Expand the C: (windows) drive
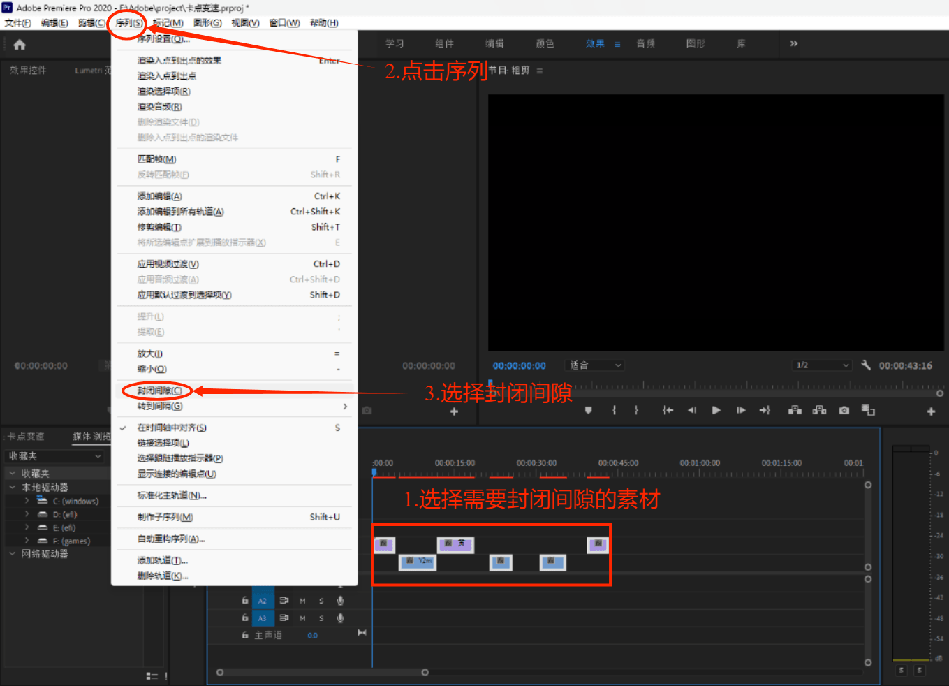 pyautogui.click(x=27, y=501)
